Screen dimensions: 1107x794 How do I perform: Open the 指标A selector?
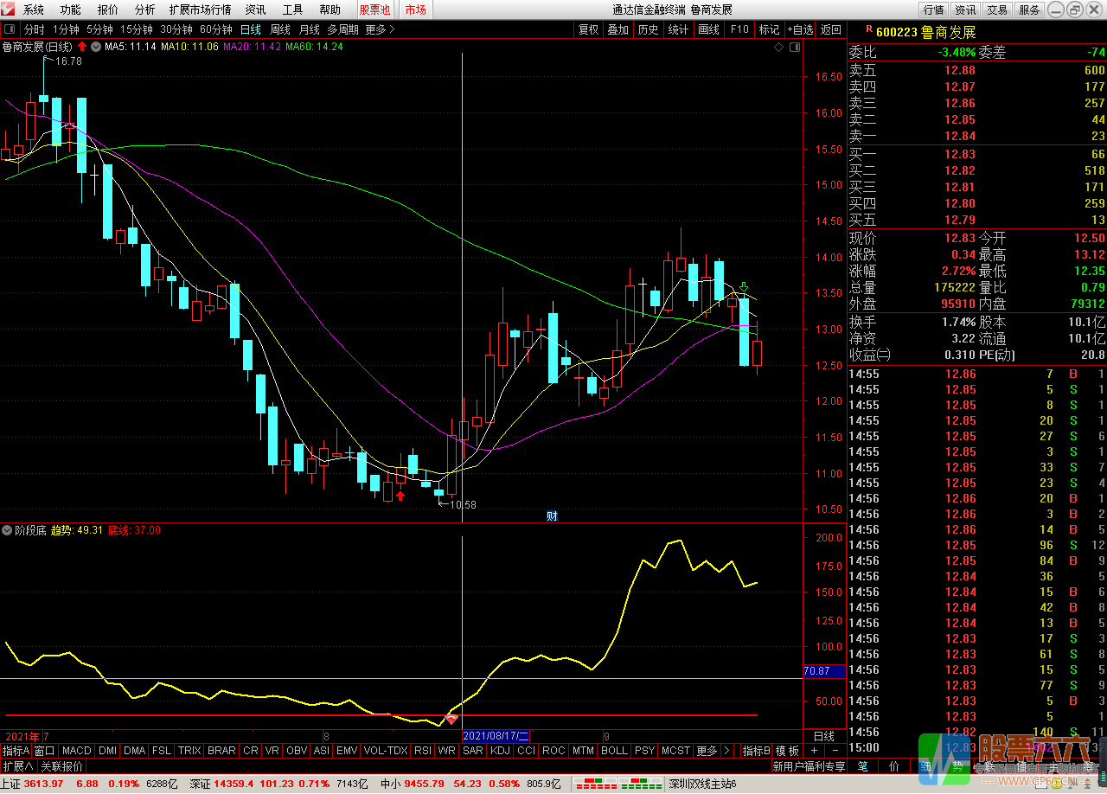(x=16, y=751)
